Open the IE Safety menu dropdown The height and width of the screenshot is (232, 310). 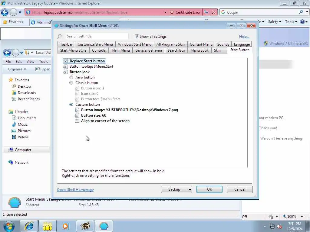275,22
